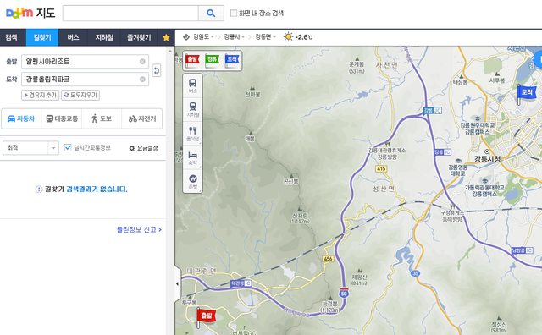Screen dimensions: 542x335
Task: Select 자전거 bicycle route mode
Action: pos(142,118)
